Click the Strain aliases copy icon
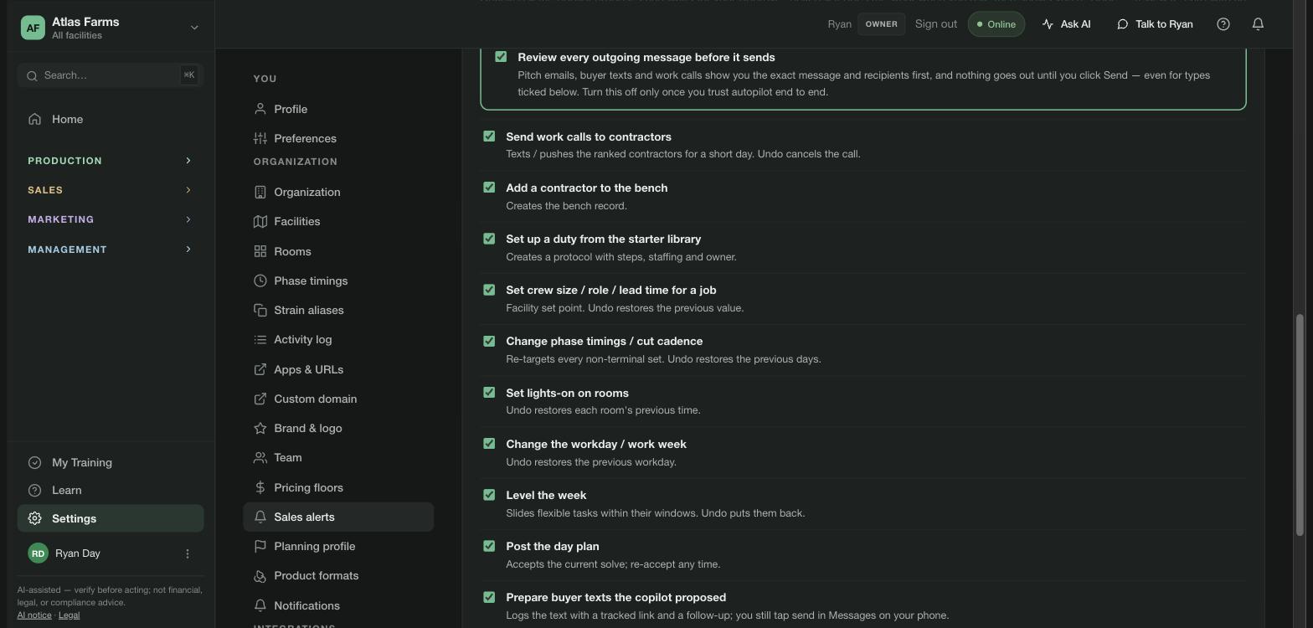1313x628 pixels. pos(260,310)
